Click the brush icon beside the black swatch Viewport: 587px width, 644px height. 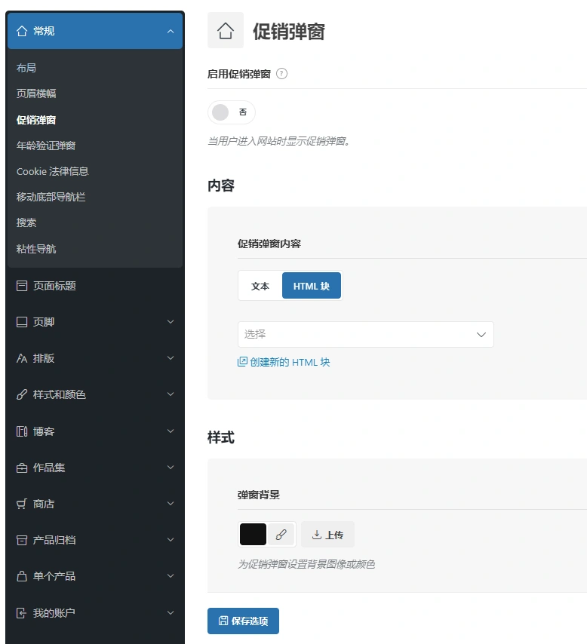(281, 535)
